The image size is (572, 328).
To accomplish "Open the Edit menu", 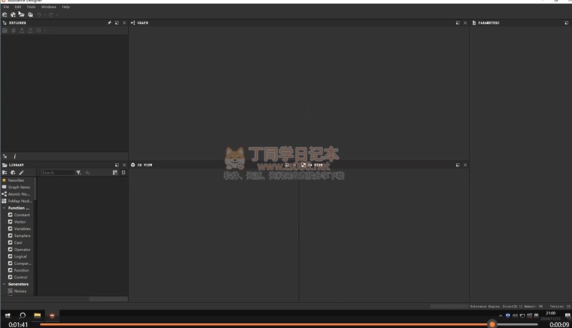I will coord(18,7).
